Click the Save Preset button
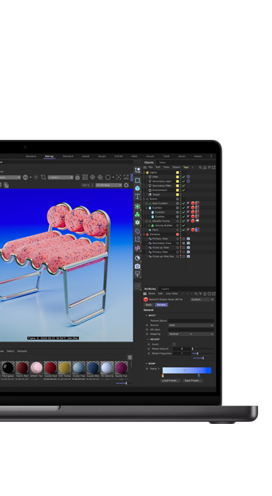The height and width of the screenshot is (496, 272). pos(193,380)
